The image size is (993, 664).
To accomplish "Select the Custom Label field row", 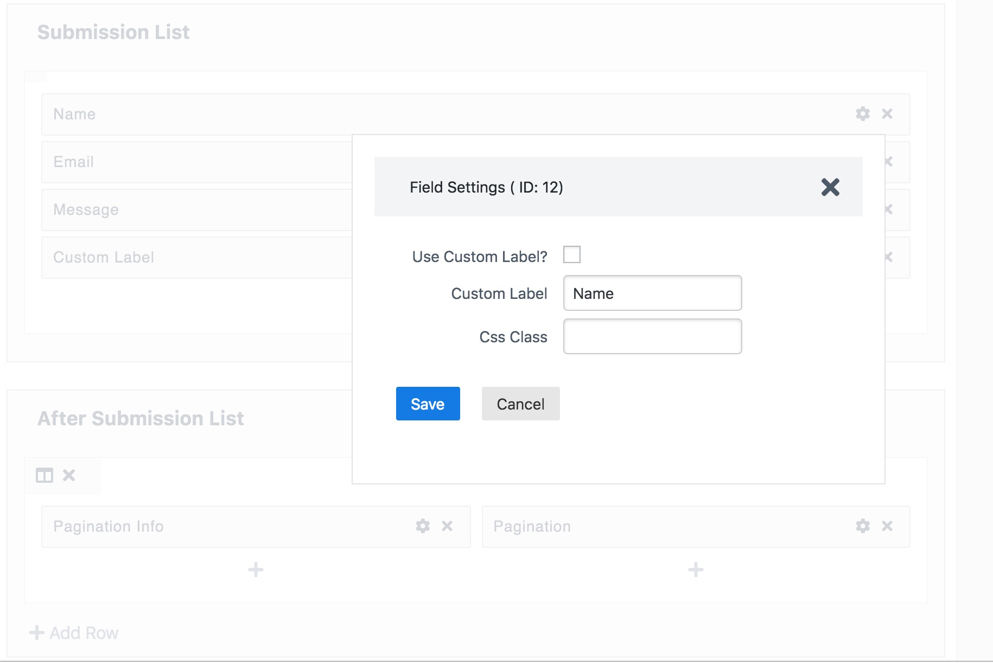I will [x=195, y=258].
